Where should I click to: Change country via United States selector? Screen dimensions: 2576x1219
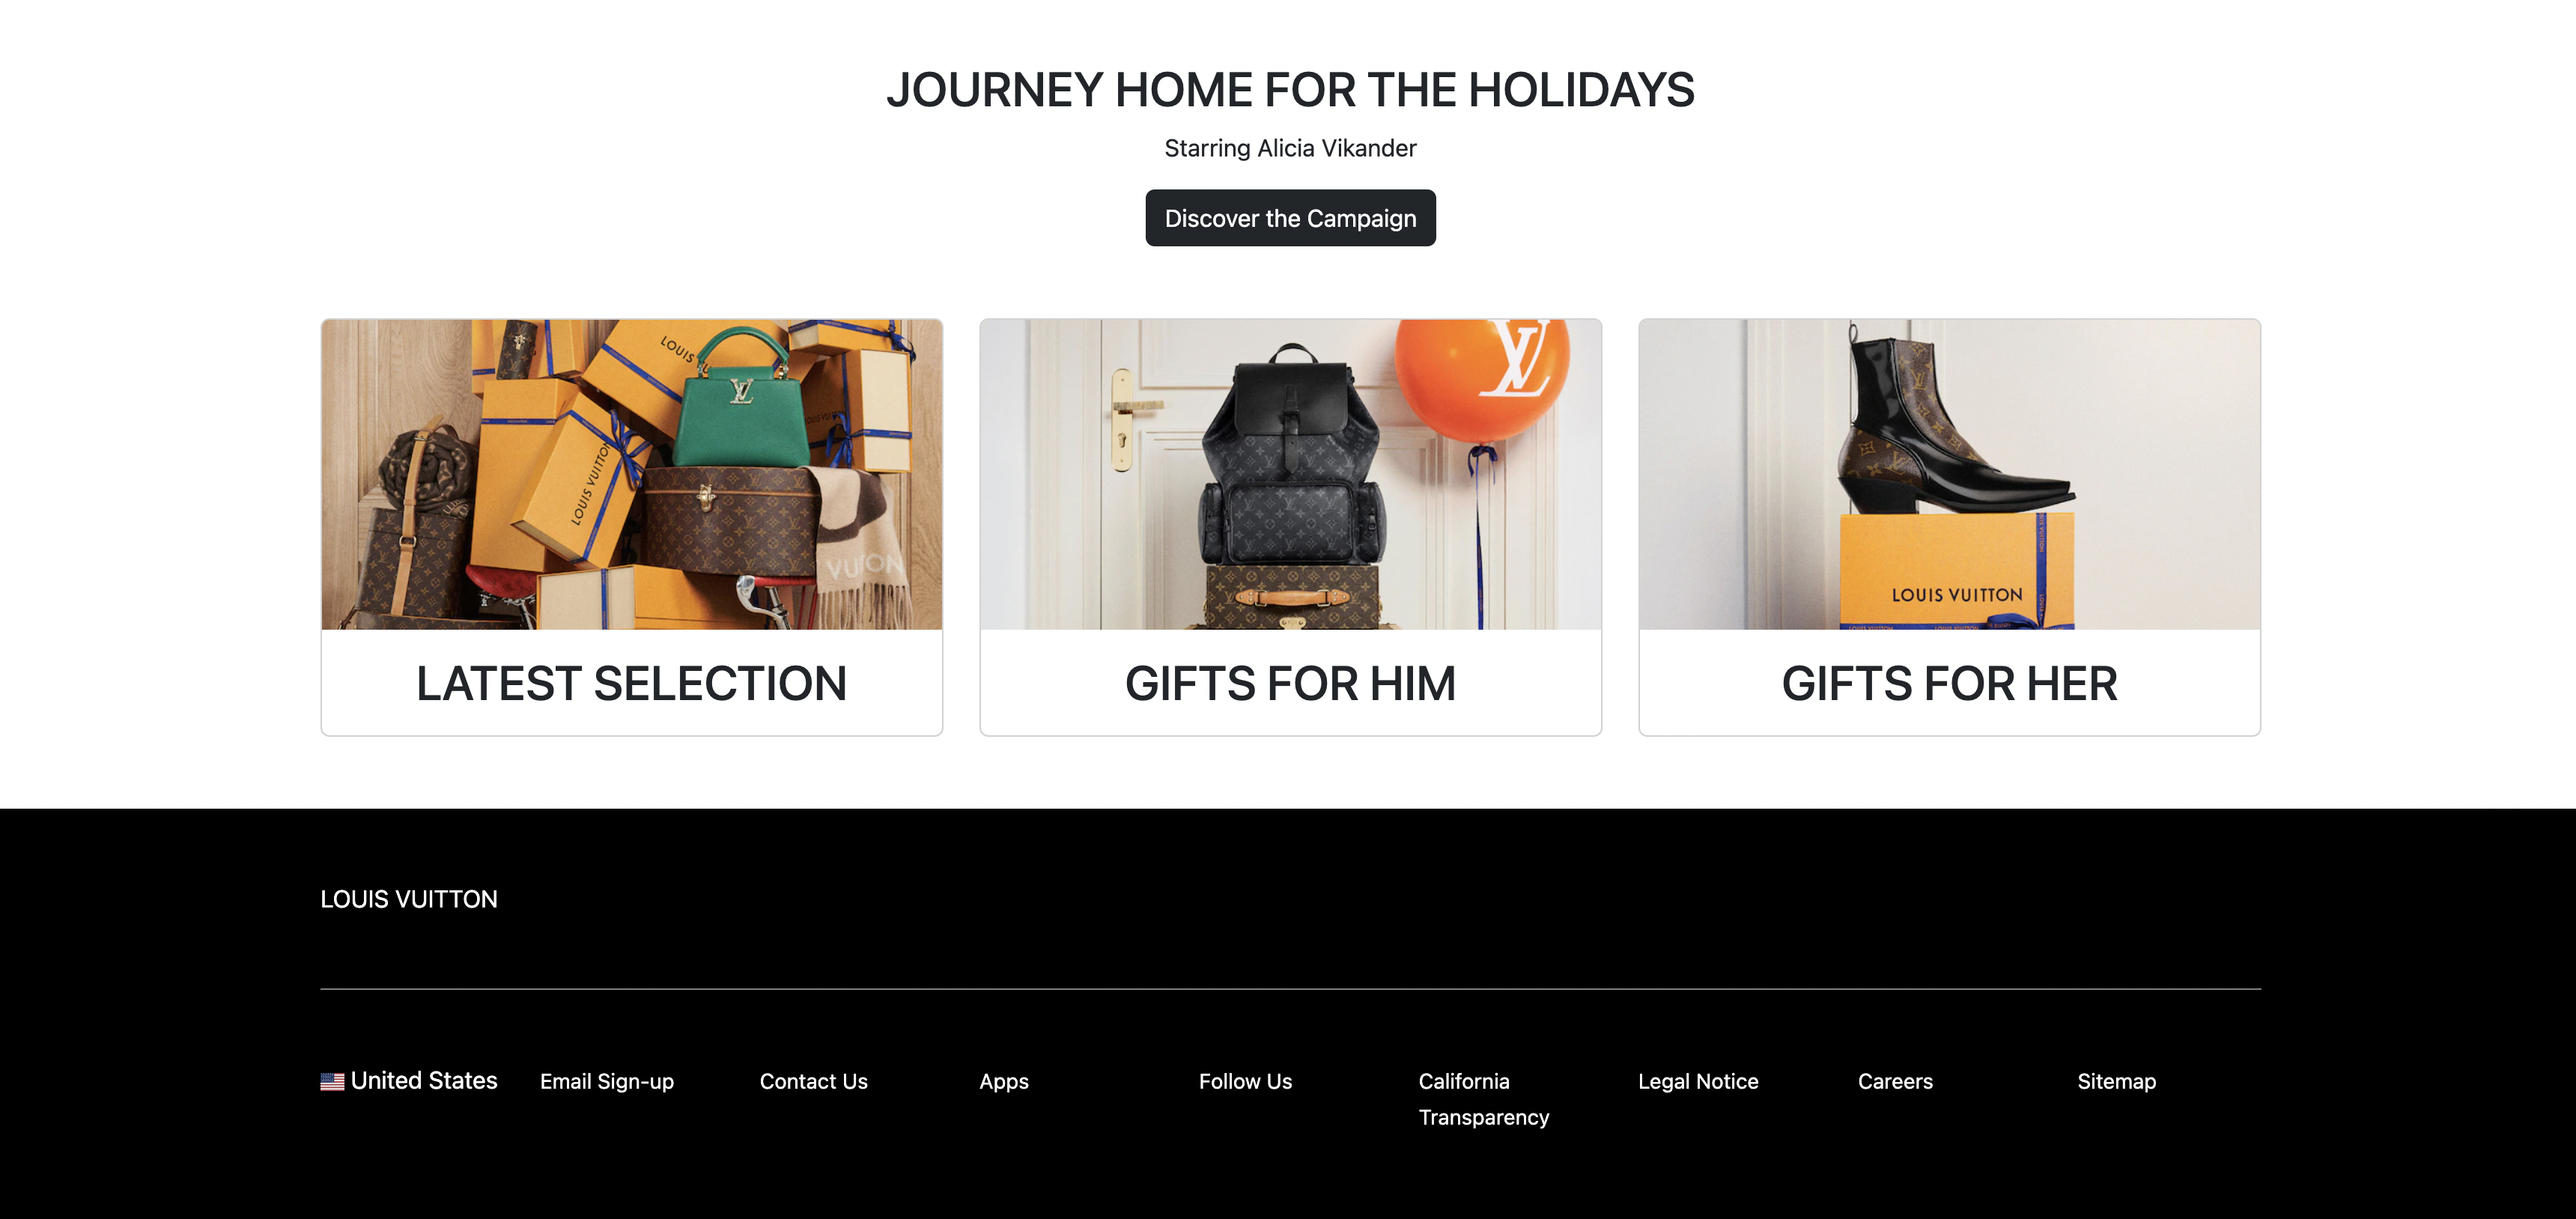[408, 1081]
